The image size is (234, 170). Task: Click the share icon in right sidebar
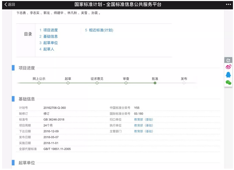point(228,60)
